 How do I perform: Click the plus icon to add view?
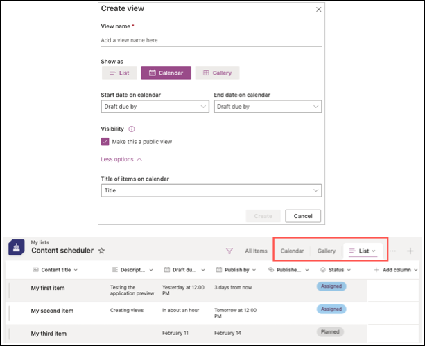click(x=410, y=251)
